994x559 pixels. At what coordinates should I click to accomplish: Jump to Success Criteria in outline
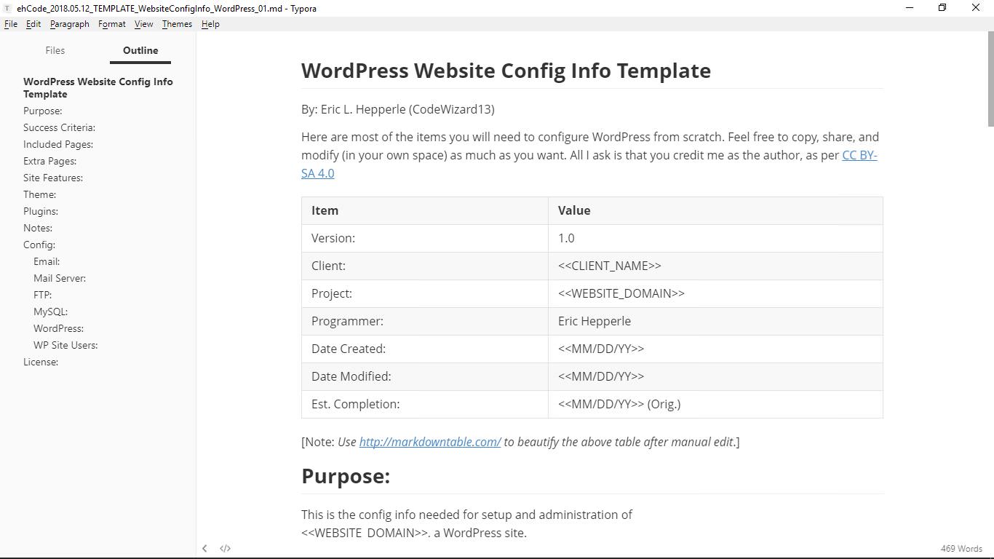[59, 127]
